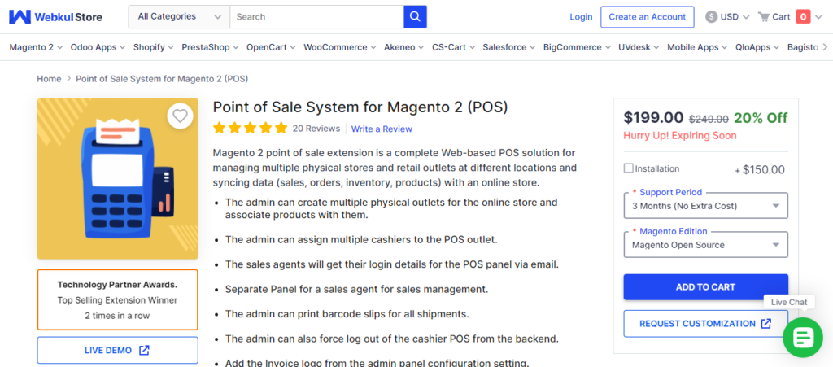Click the dollar currency icon
833x367 pixels.
[x=711, y=17]
